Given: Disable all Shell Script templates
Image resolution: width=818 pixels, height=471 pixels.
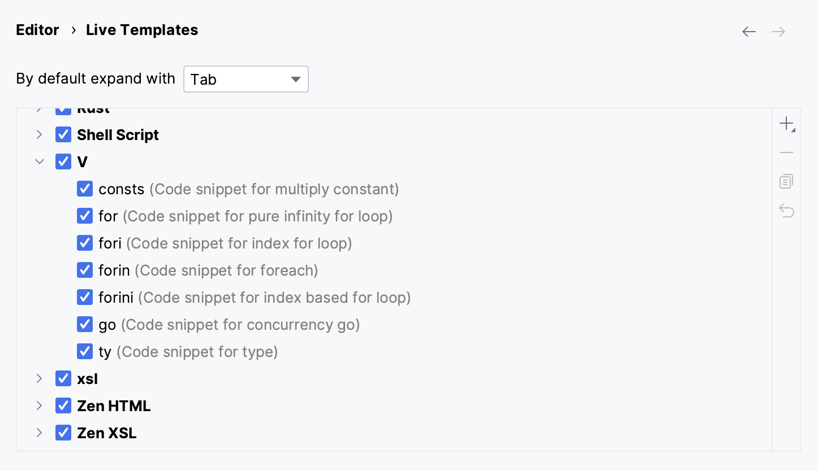Looking at the screenshot, I should (63, 134).
